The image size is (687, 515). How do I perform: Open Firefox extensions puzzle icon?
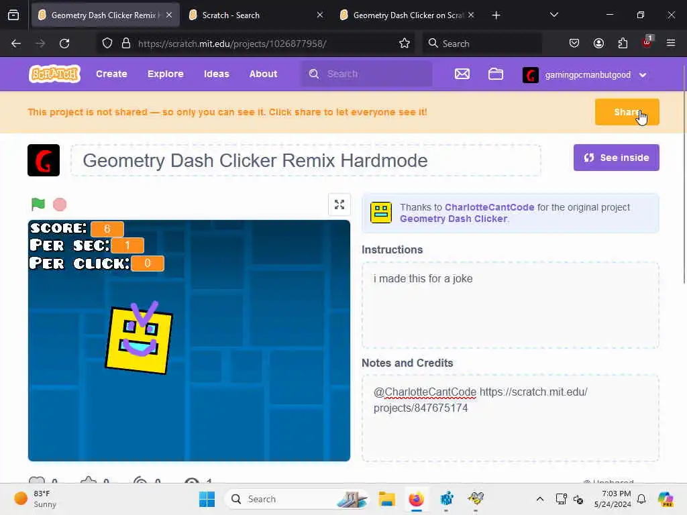[623, 44]
